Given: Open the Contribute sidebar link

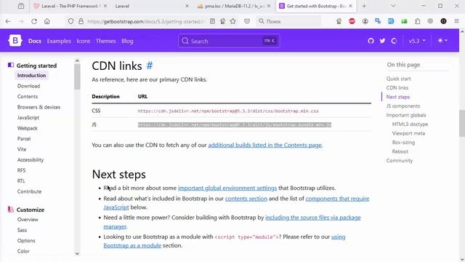Looking at the screenshot, I should coord(29,191).
